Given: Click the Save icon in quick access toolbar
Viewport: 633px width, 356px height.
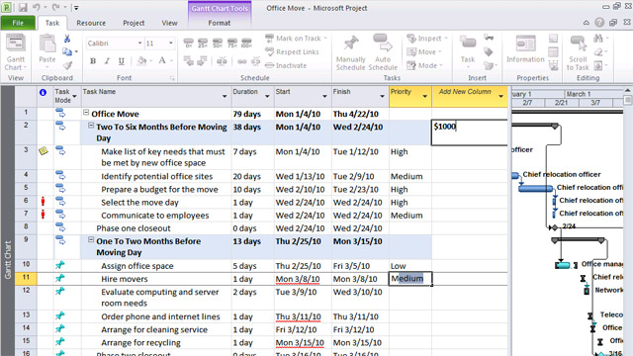Looking at the screenshot, I should 23,7.
